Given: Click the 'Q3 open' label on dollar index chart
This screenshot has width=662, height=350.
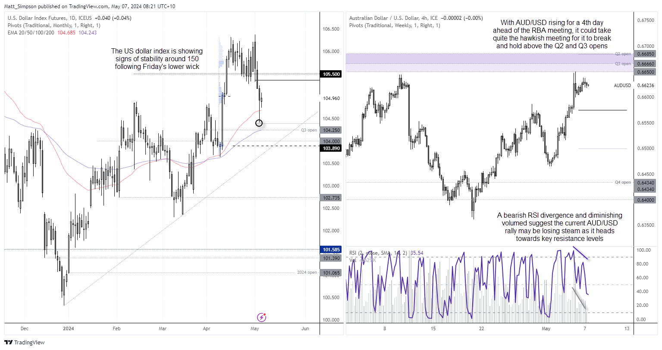Looking at the screenshot, I should click(x=309, y=130).
